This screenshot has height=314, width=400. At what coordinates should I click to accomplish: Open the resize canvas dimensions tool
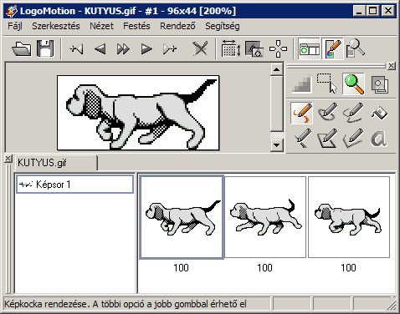coord(231,49)
